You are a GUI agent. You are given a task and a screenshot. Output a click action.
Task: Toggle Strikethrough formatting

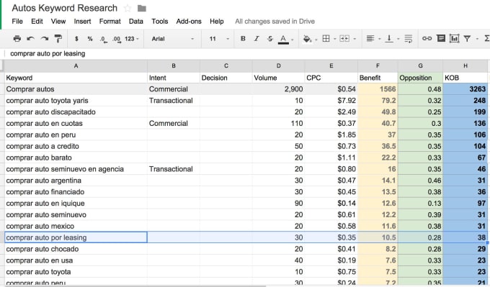tap(270, 39)
